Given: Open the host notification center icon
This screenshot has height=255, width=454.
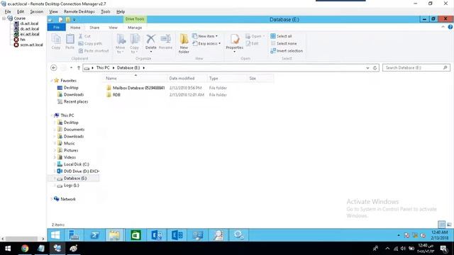Looking at the screenshot, I should click(443, 249).
